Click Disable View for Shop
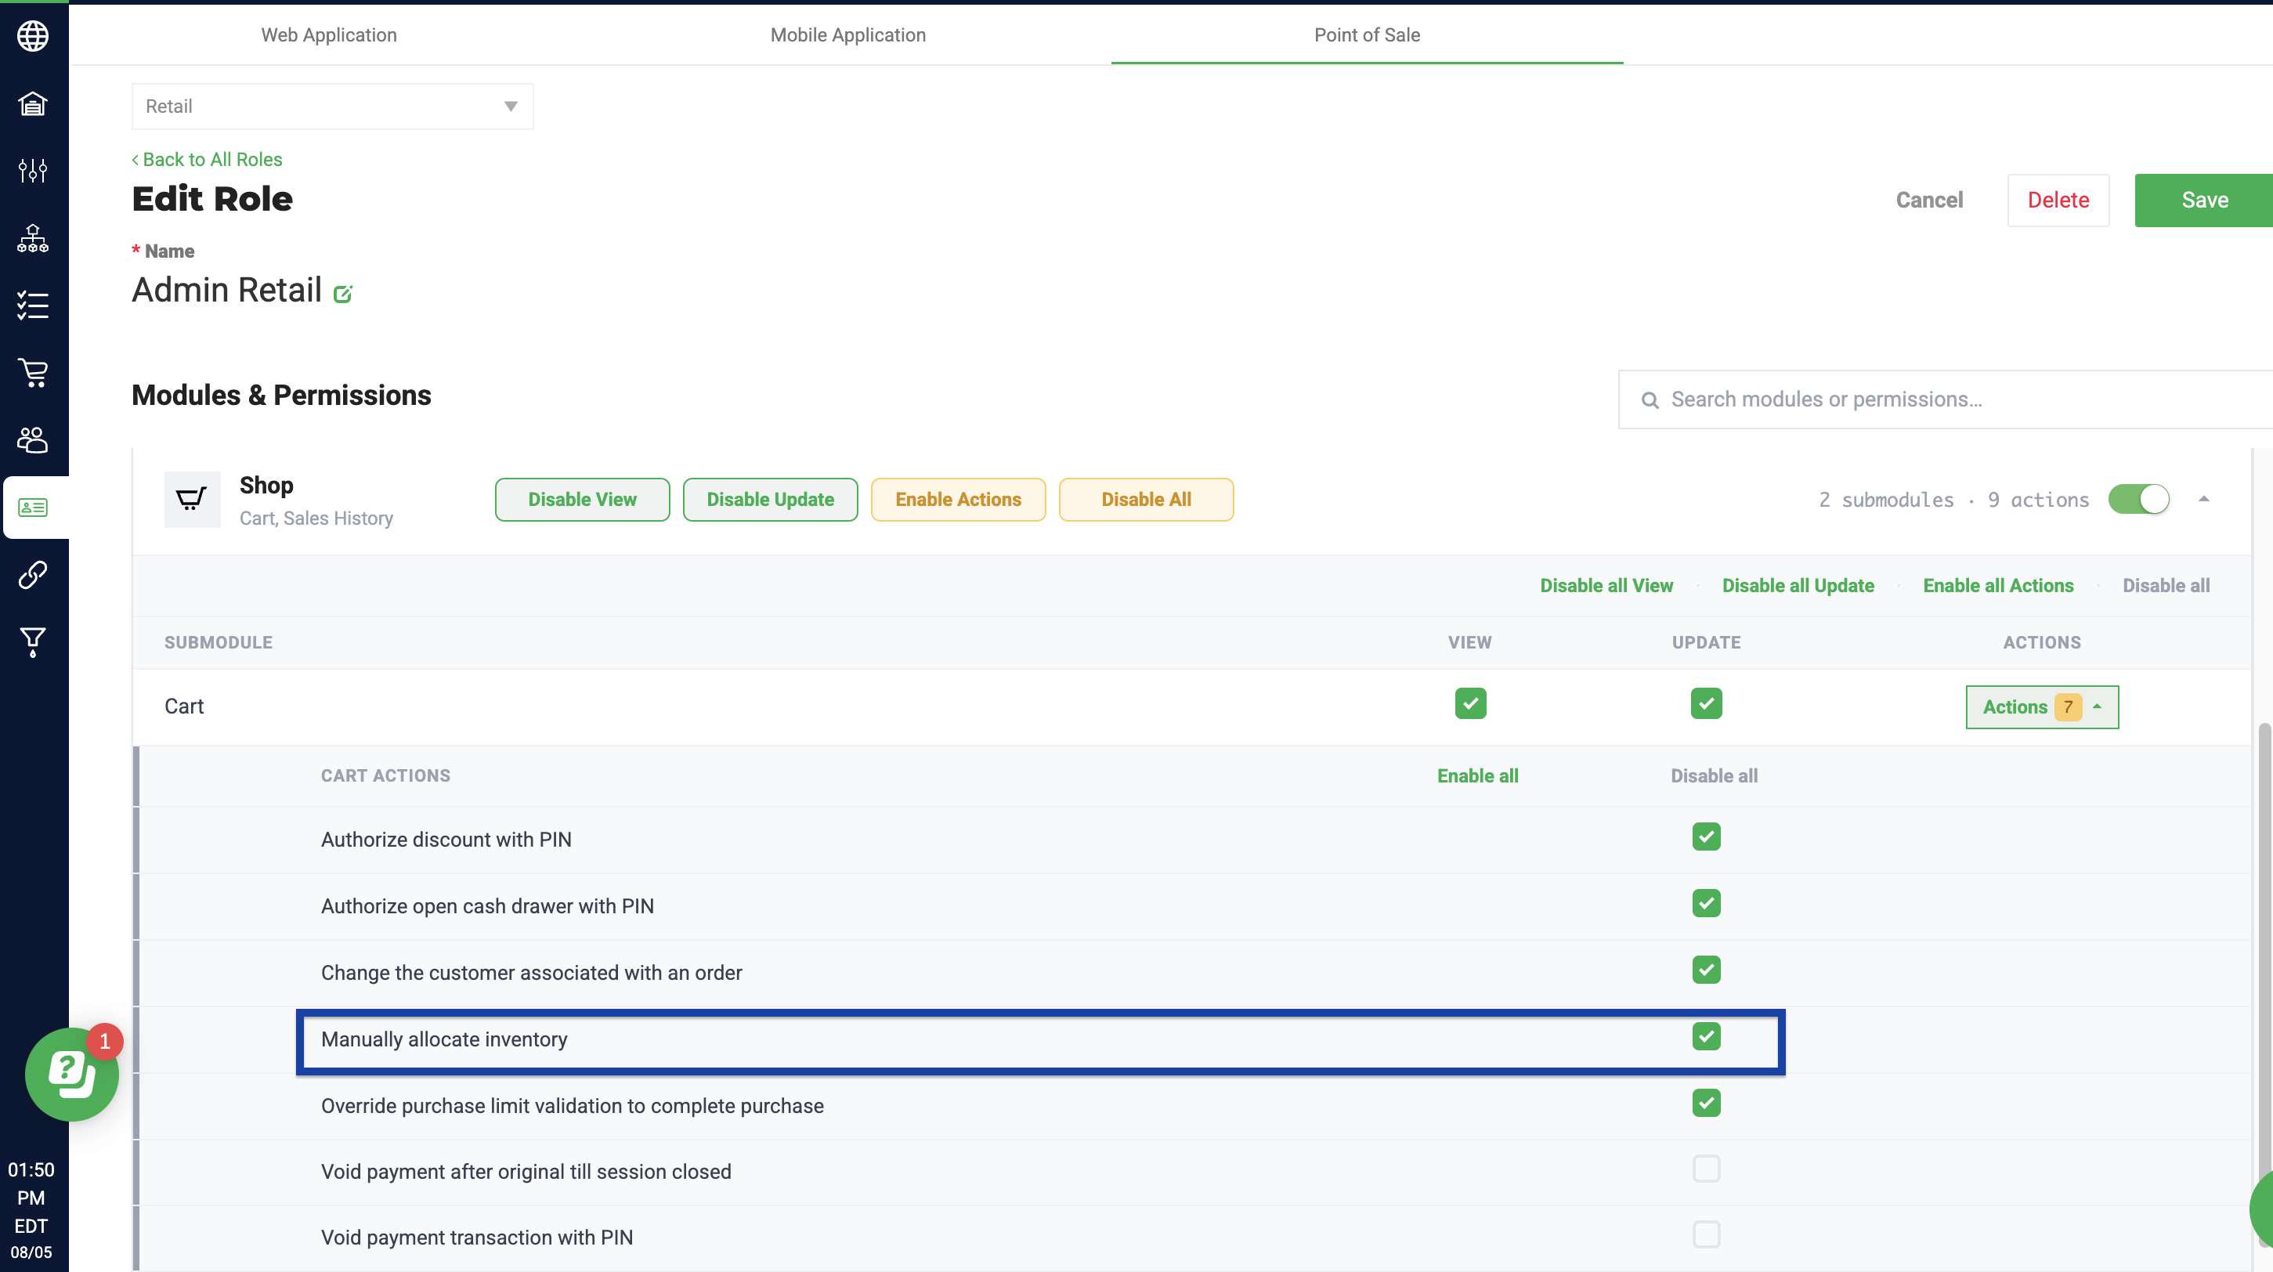This screenshot has width=2273, height=1272. pos(583,499)
